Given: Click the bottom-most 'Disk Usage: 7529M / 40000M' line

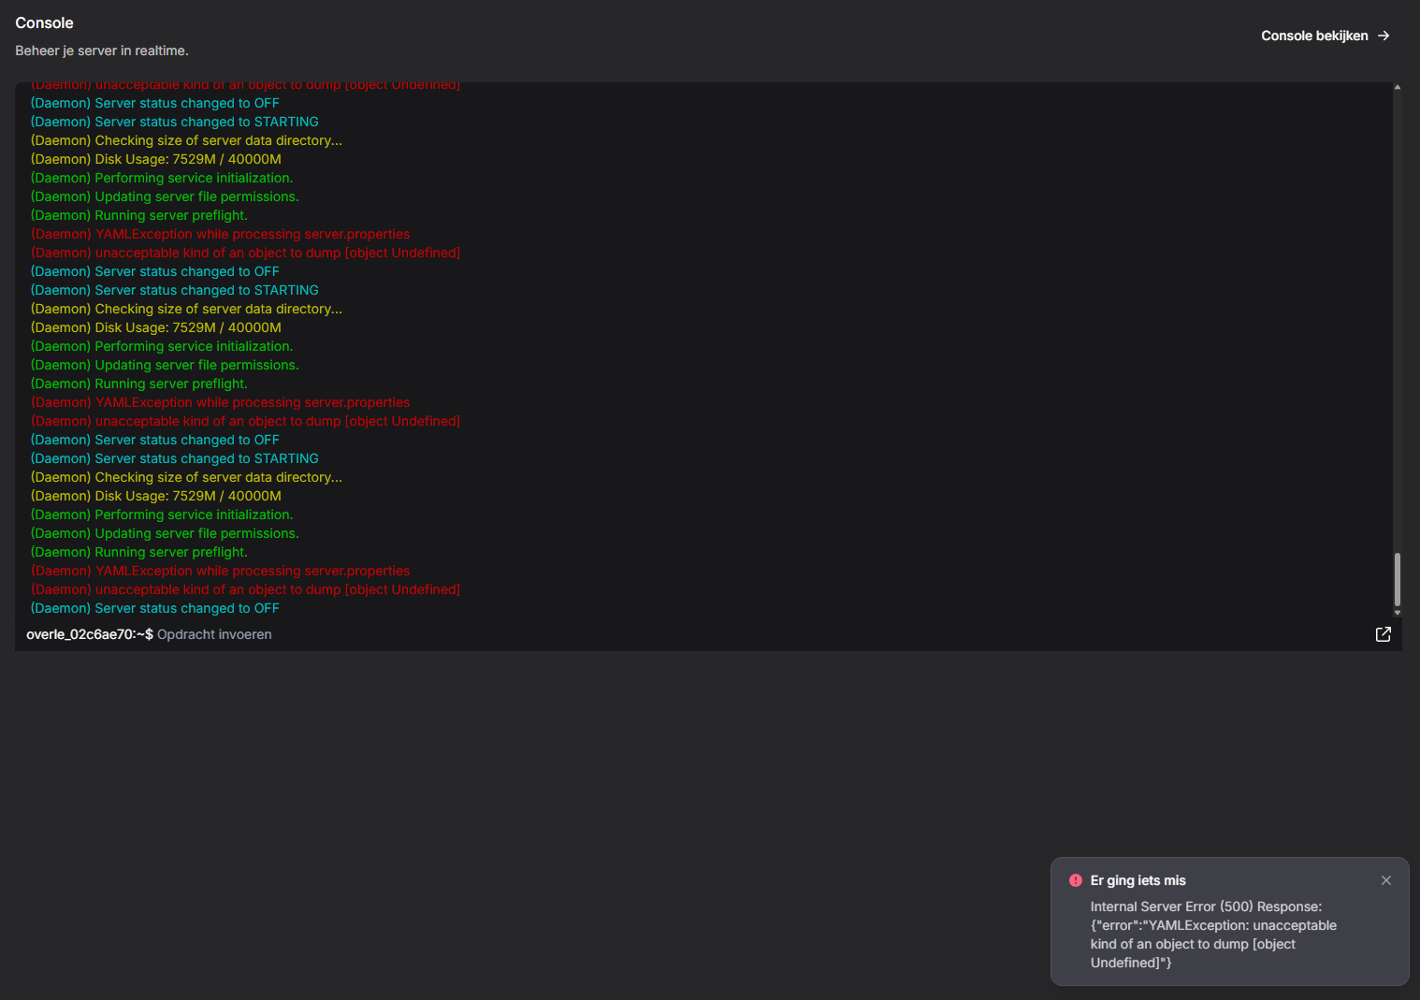Looking at the screenshot, I should click(156, 496).
